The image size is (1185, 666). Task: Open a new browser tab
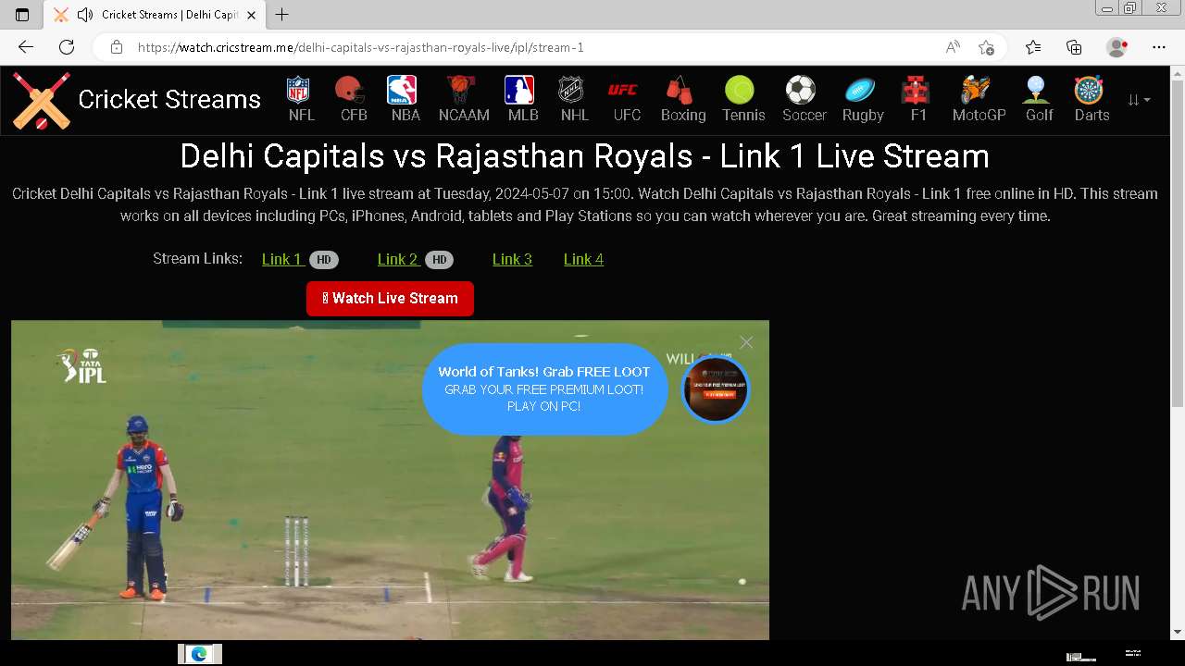pyautogui.click(x=282, y=15)
